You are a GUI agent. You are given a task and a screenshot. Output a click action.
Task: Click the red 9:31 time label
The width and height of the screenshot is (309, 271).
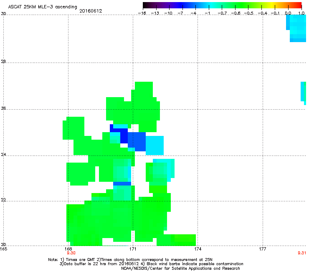click(x=302, y=253)
